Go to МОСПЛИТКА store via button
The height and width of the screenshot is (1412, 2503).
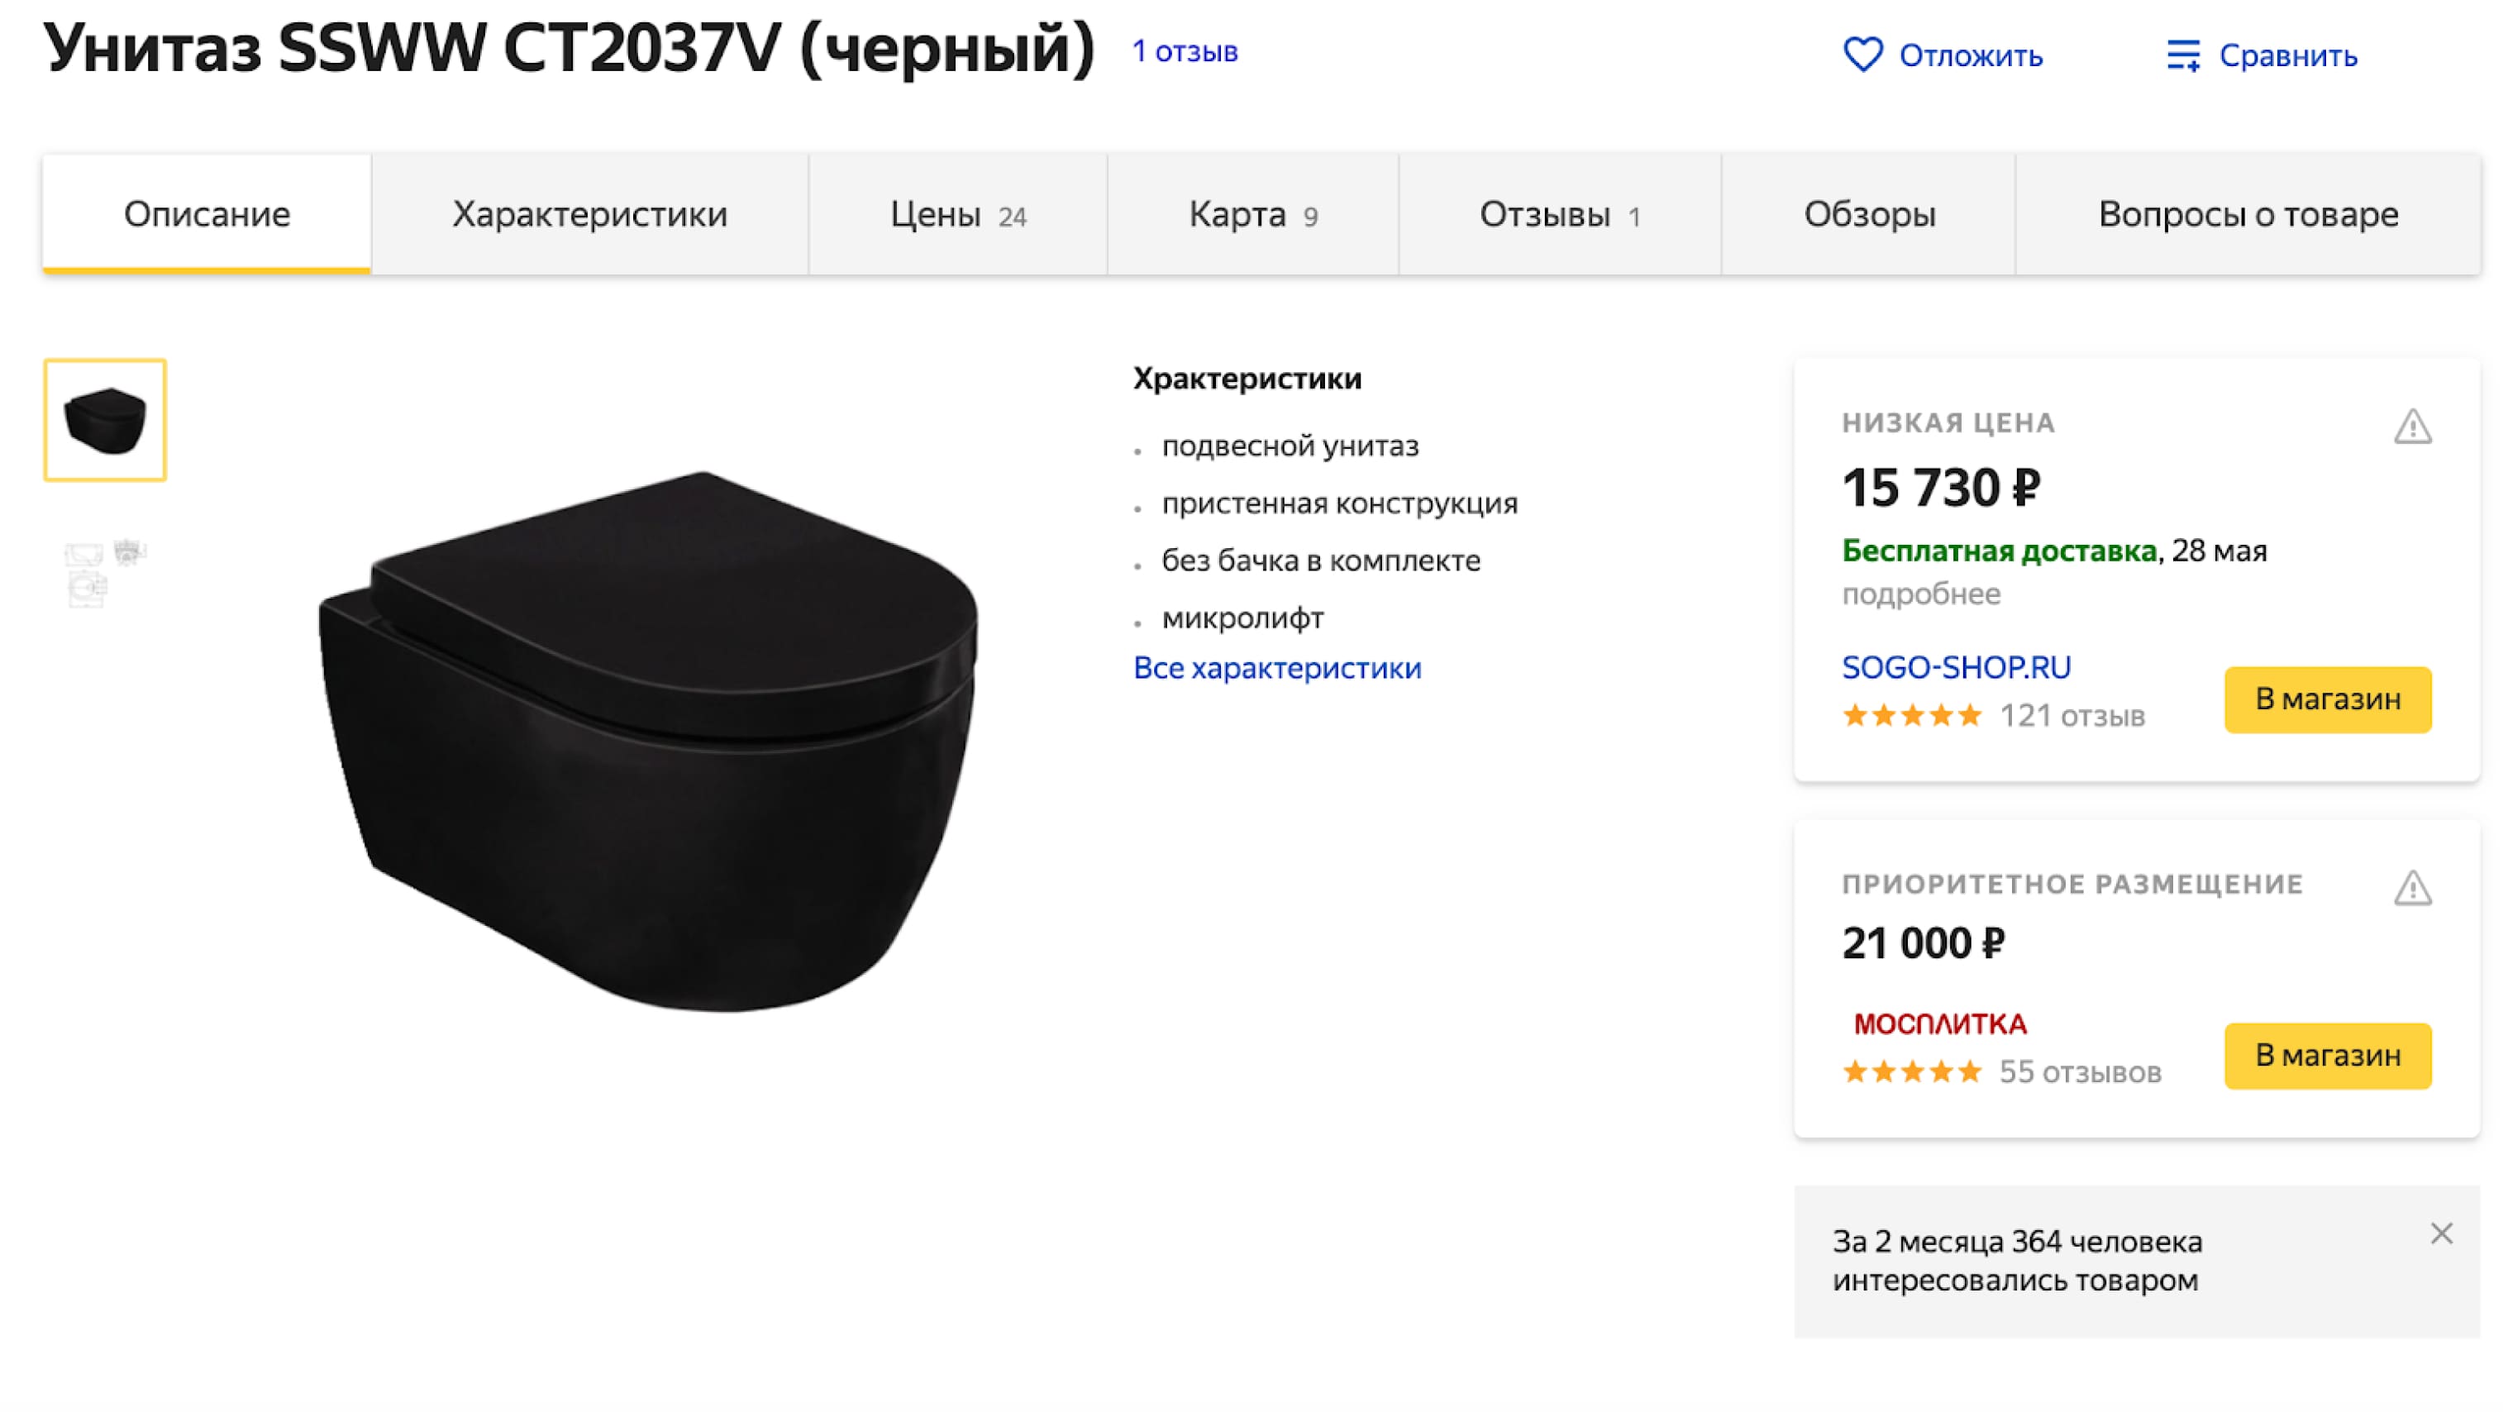pyautogui.click(x=2327, y=1056)
